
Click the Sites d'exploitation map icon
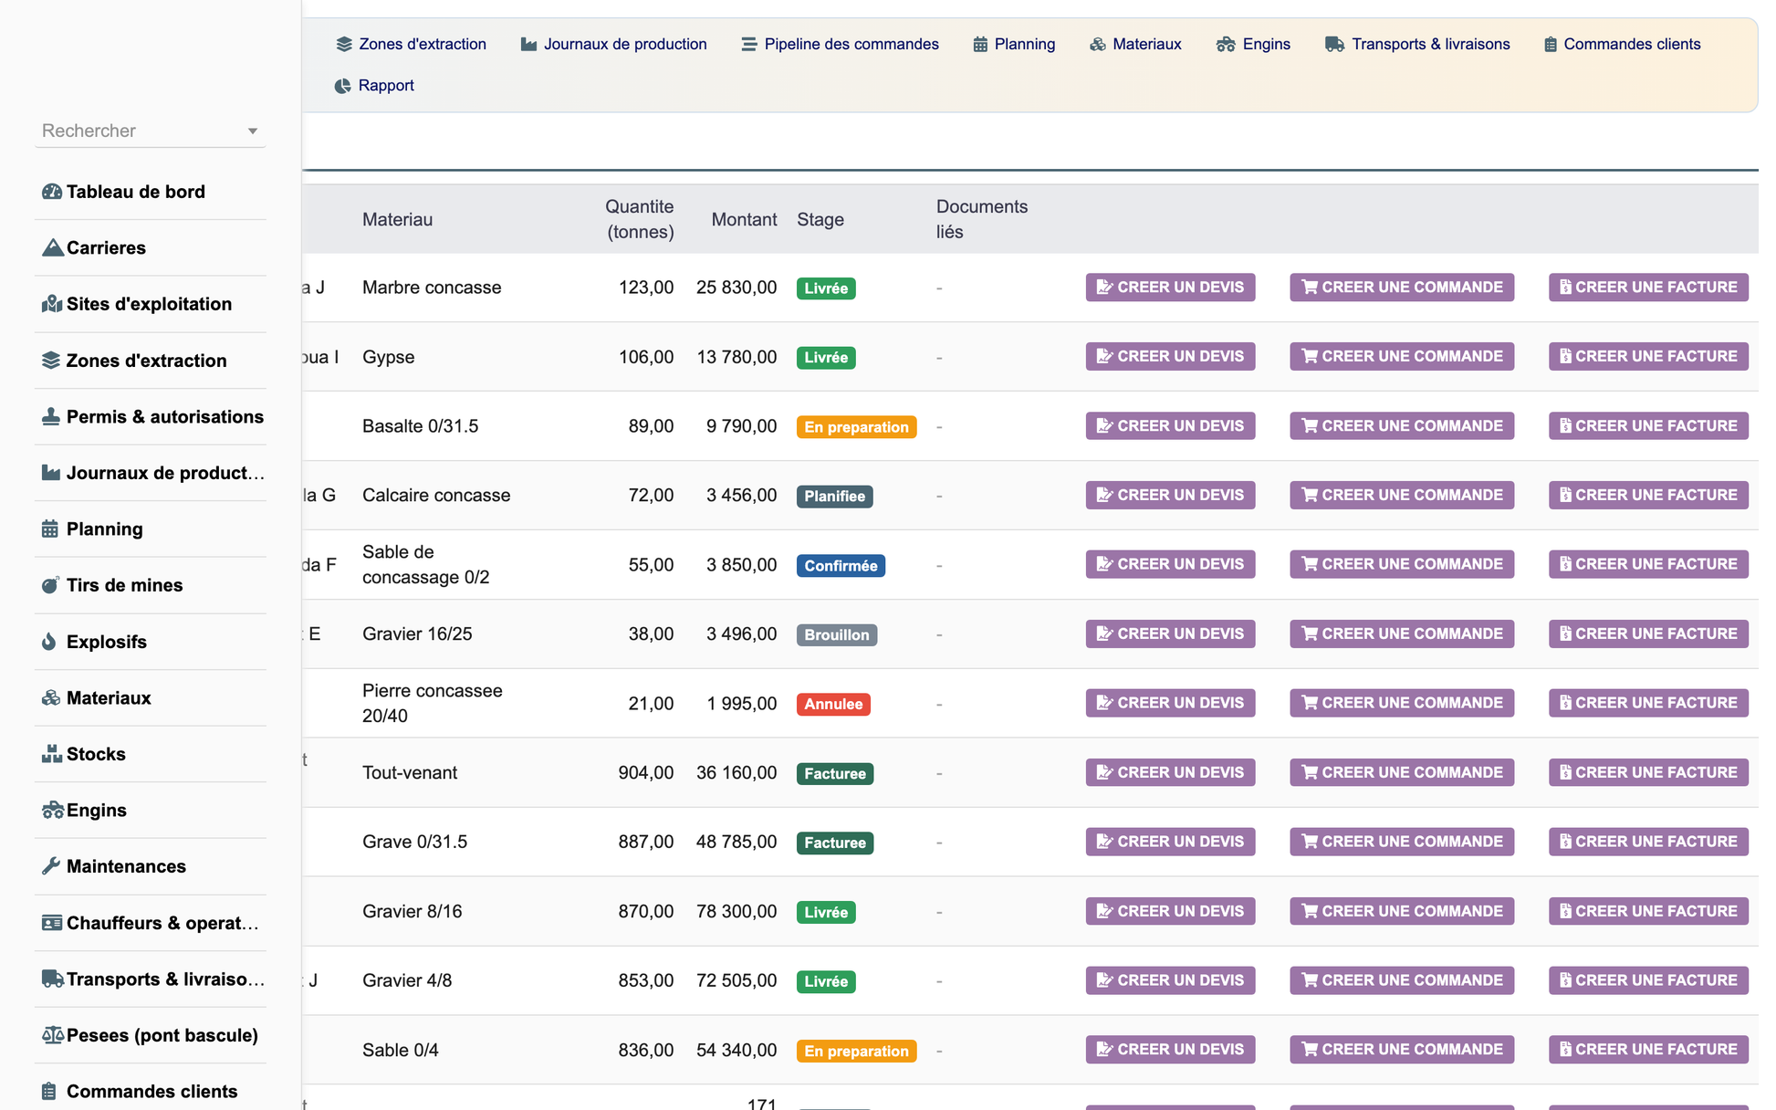[52, 304]
